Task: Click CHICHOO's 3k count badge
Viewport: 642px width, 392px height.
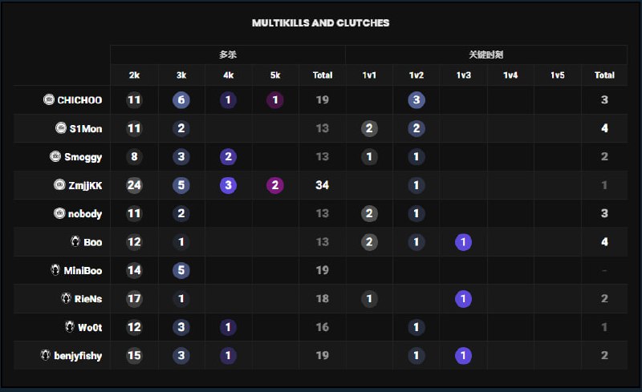Action: pos(181,100)
